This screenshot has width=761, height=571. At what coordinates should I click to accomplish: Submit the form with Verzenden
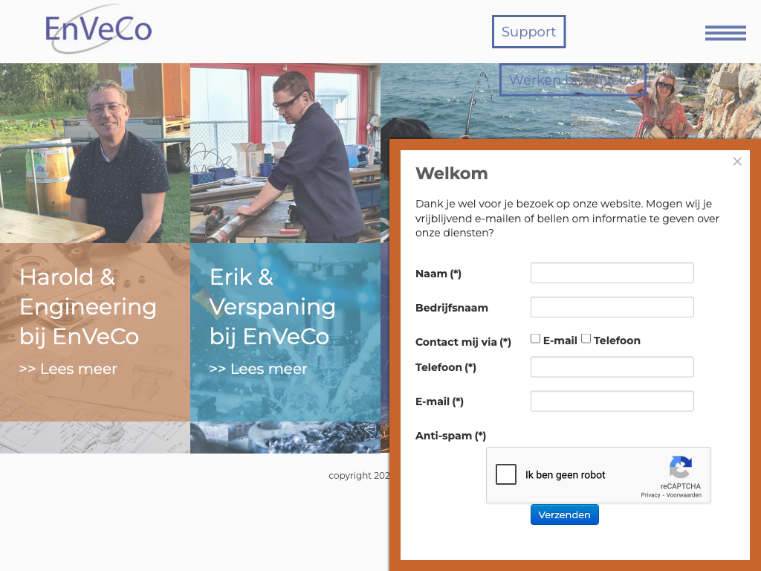(x=565, y=514)
